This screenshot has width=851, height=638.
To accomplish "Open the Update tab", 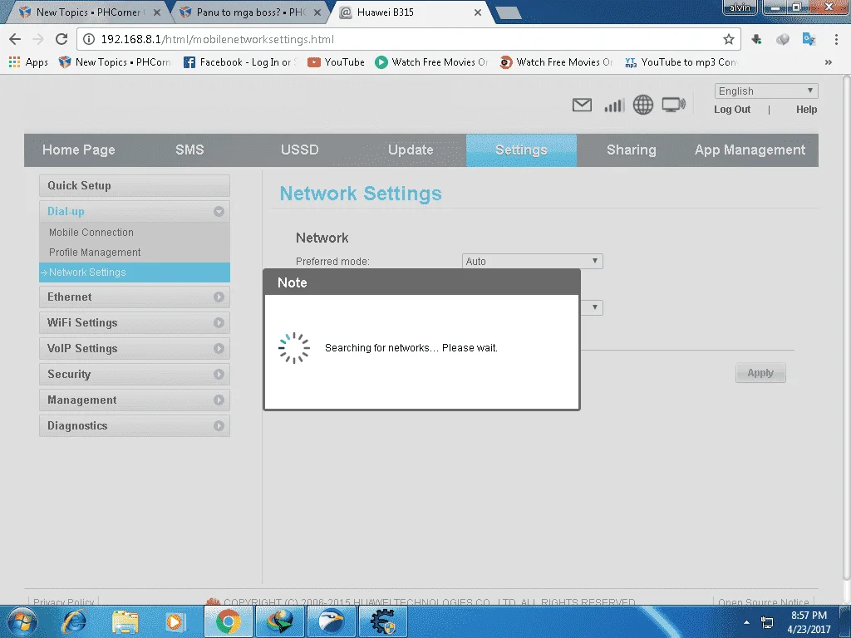I will pos(411,150).
